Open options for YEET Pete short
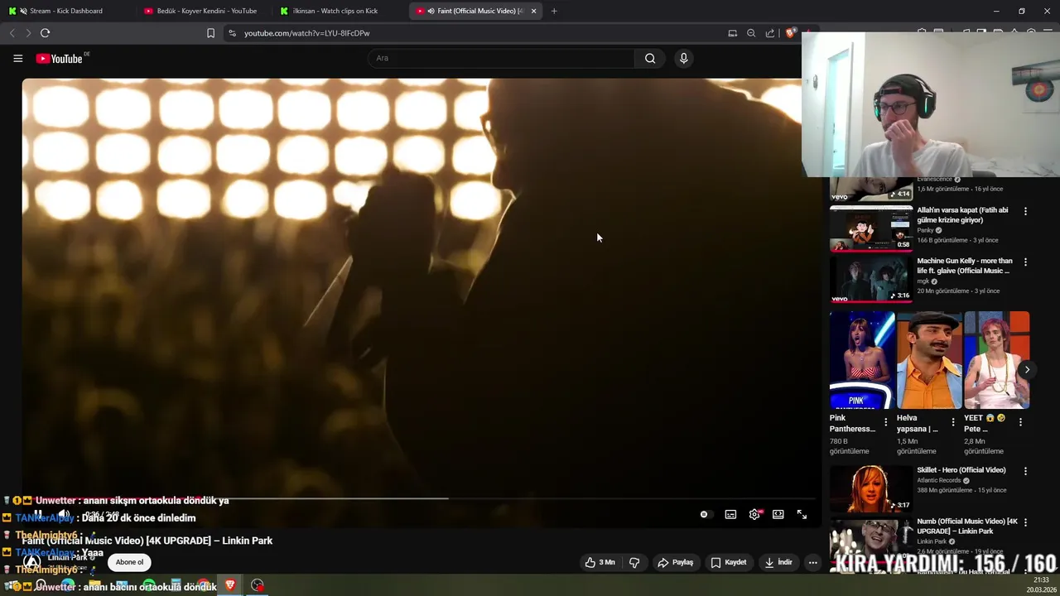 tap(1020, 422)
